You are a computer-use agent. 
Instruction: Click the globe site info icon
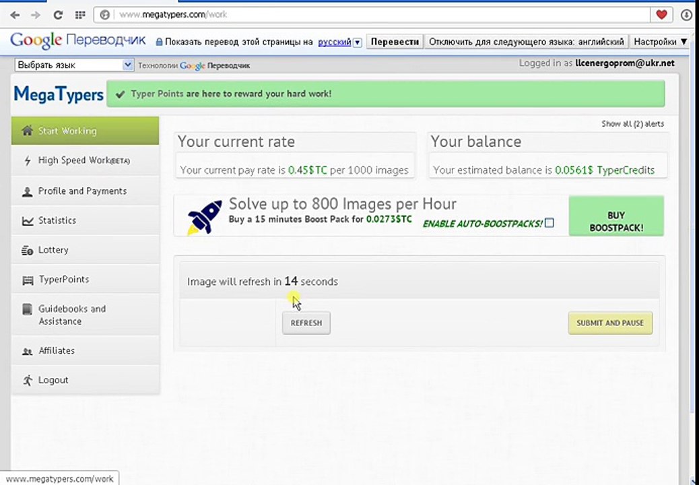(x=105, y=15)
